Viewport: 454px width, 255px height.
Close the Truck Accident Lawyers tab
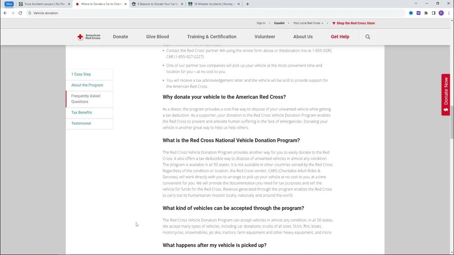click(x=68, y=4)
